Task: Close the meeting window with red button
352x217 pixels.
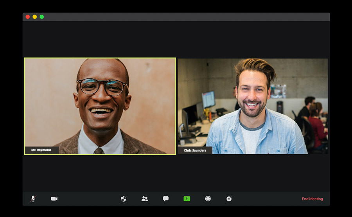Action: (x=28, y=17)
